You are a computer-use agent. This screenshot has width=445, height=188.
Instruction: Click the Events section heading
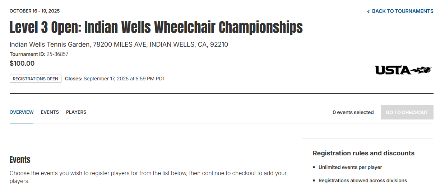coord(20,160)
